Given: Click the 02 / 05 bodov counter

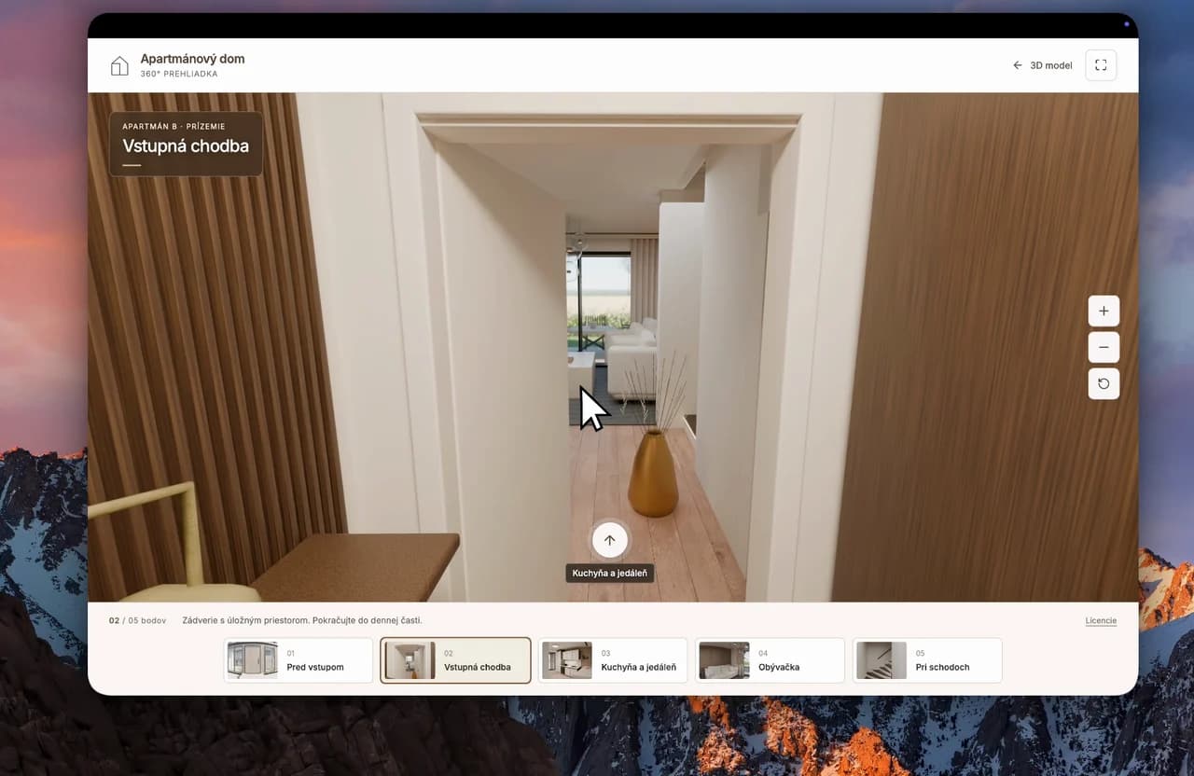Looking at the screenshot, I should click(x=137, y=620).
